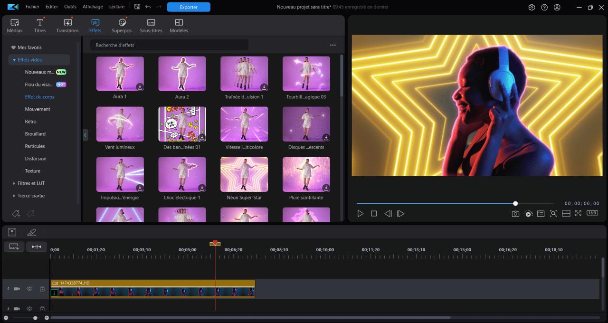The image size is (608, 323).
Task: Open the Titres room
Action: click(x=40, y=26)
